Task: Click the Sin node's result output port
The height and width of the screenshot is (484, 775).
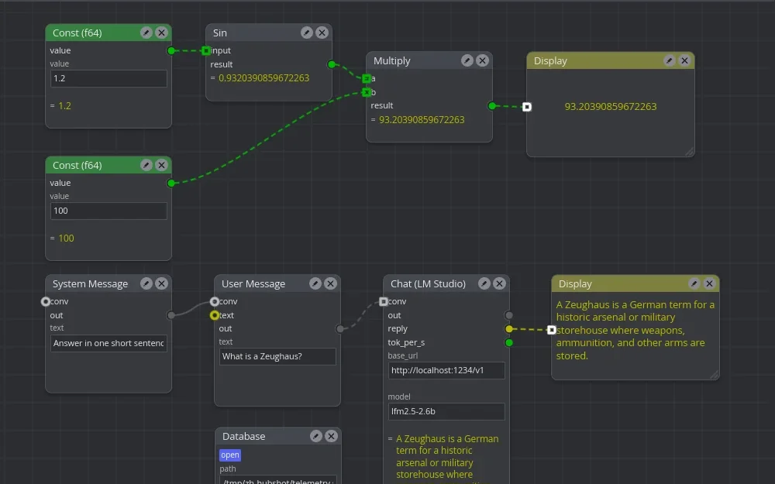Action: tap(332, 64)
